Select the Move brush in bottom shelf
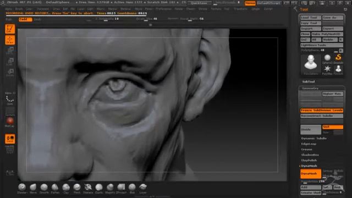 pyautogui.click(x=33, y=188)
